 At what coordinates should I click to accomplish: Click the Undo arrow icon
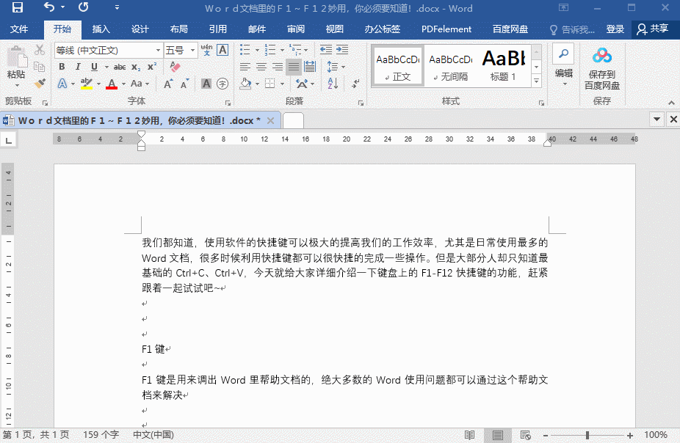point(49,7)
